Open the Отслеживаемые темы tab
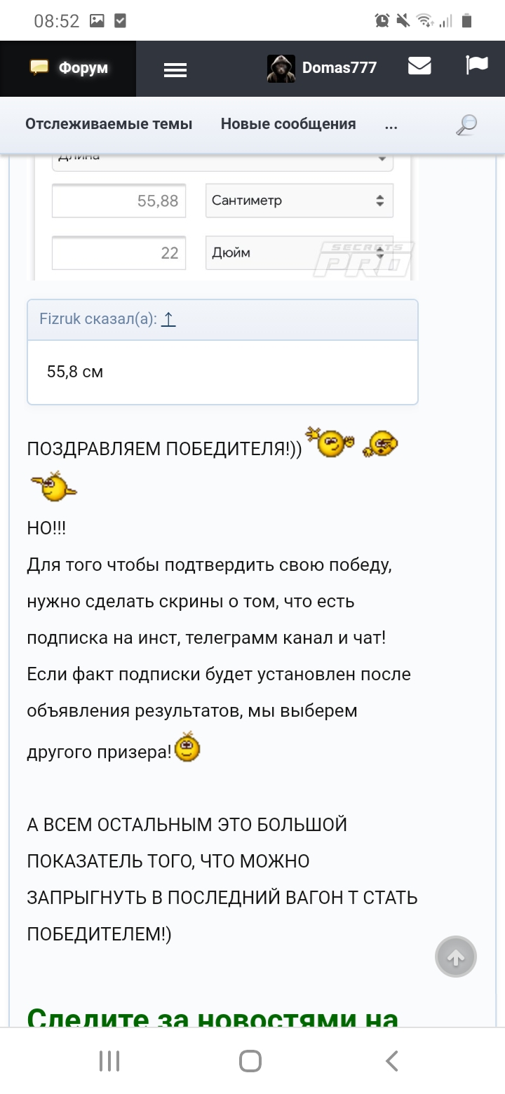Screen dimensions: 505x1094 pos(109,124)
